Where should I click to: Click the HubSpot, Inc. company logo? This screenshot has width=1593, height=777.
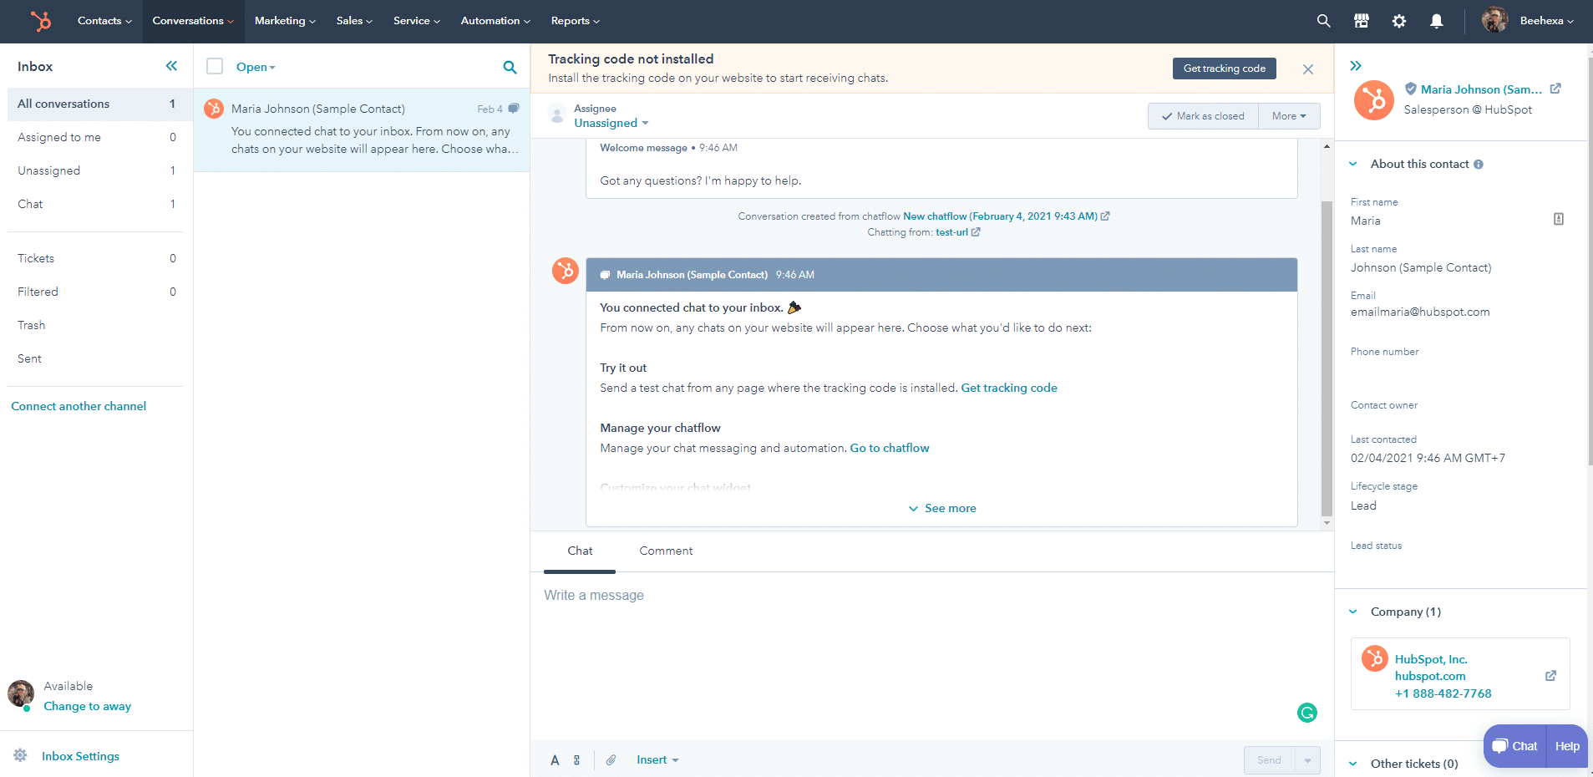[x=1374, y=658]
